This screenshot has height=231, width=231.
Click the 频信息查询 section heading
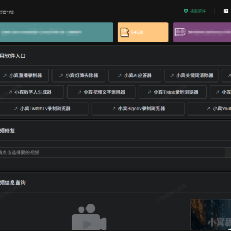[x=13, y=182]
